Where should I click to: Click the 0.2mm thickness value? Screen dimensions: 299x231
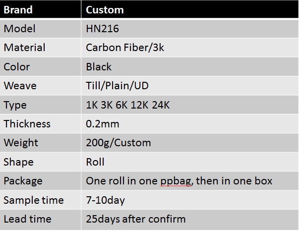[103, 124]
